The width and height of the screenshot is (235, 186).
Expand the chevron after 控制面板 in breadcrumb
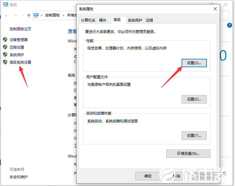click(63, 15)
